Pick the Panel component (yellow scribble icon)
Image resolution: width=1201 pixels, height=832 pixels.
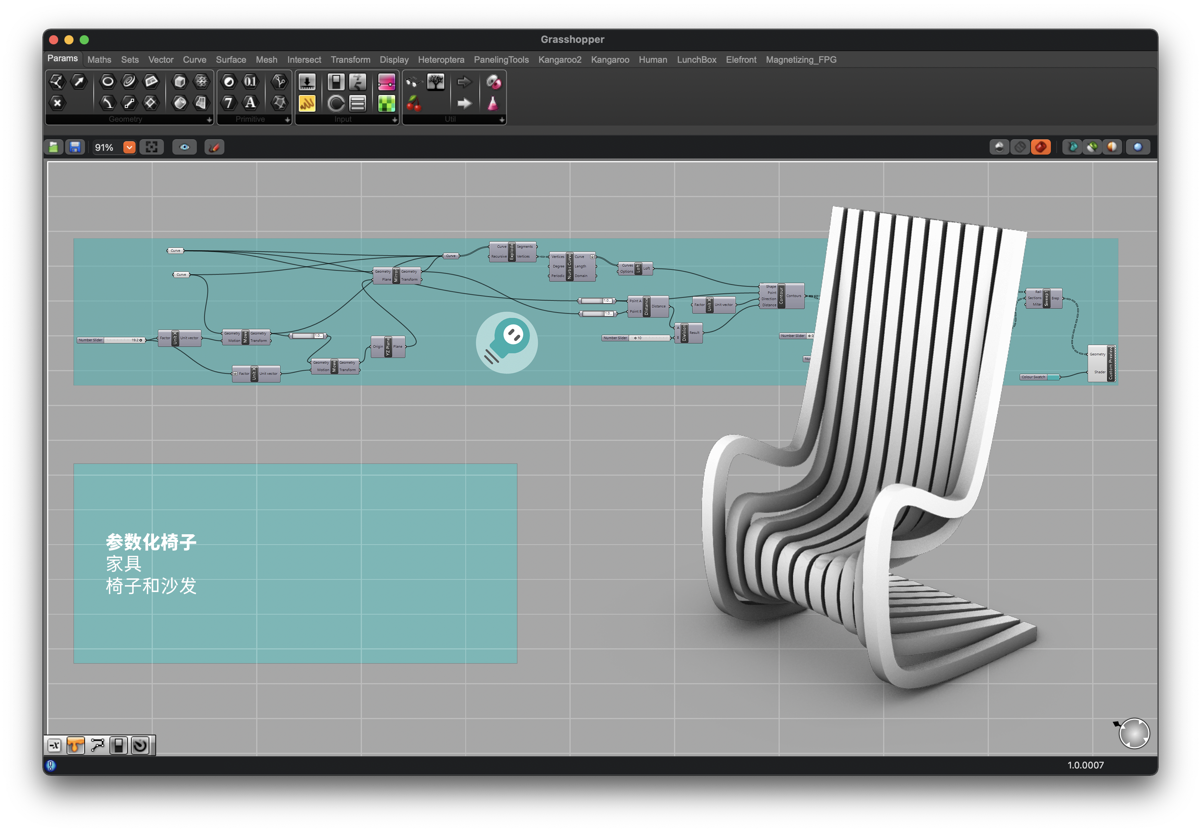click(x=307, y=103)
